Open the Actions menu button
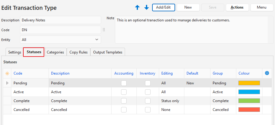275x125 pixels. pos(237,7)
